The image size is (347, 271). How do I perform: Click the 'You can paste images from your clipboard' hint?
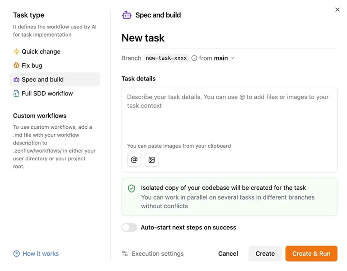[x=179, y=146]
